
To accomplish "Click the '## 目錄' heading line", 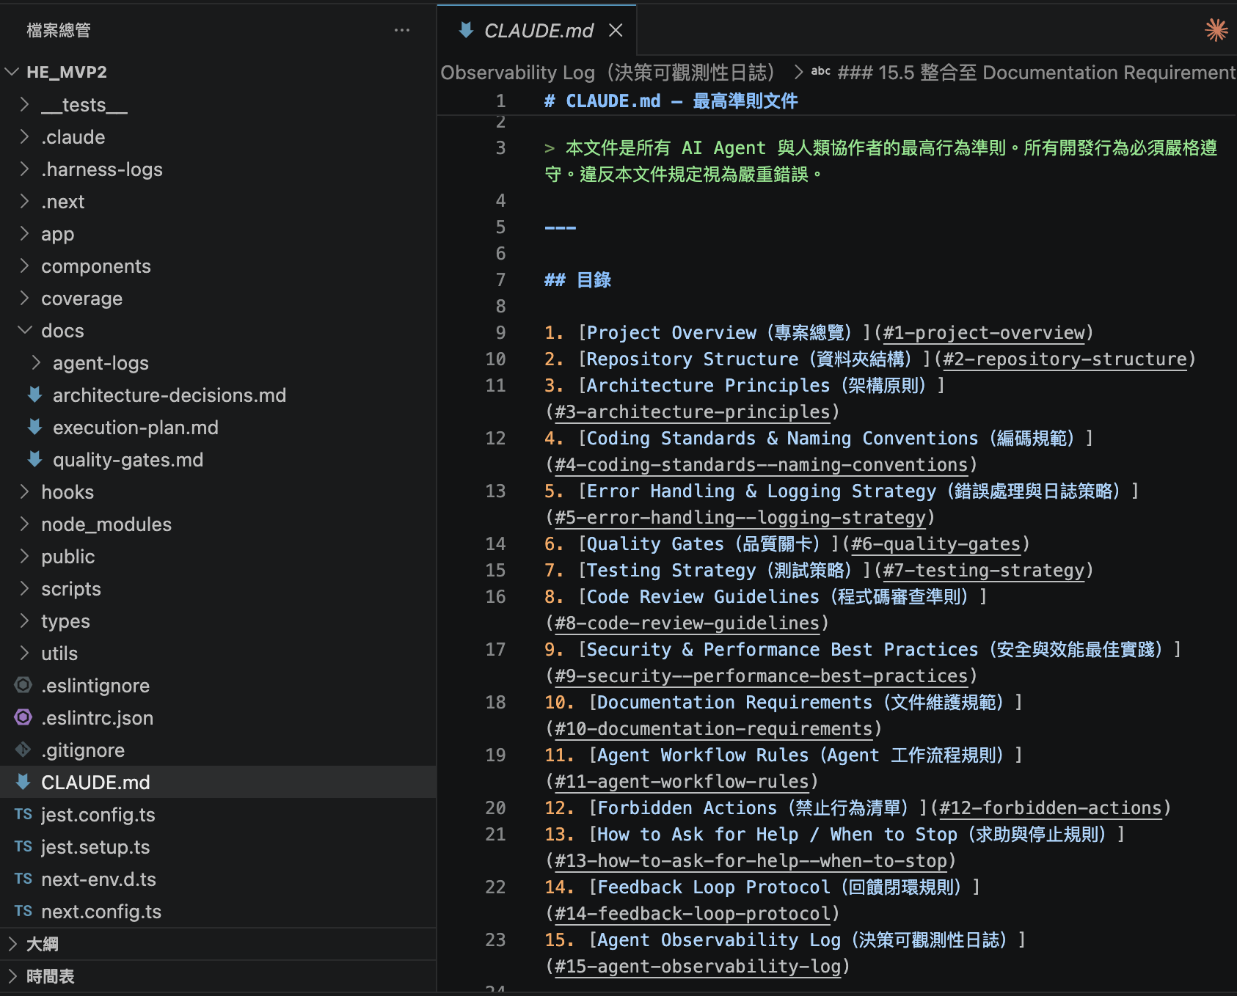I will 577,279.
